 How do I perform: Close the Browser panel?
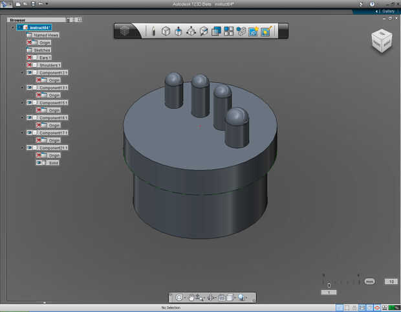[80, 19]
